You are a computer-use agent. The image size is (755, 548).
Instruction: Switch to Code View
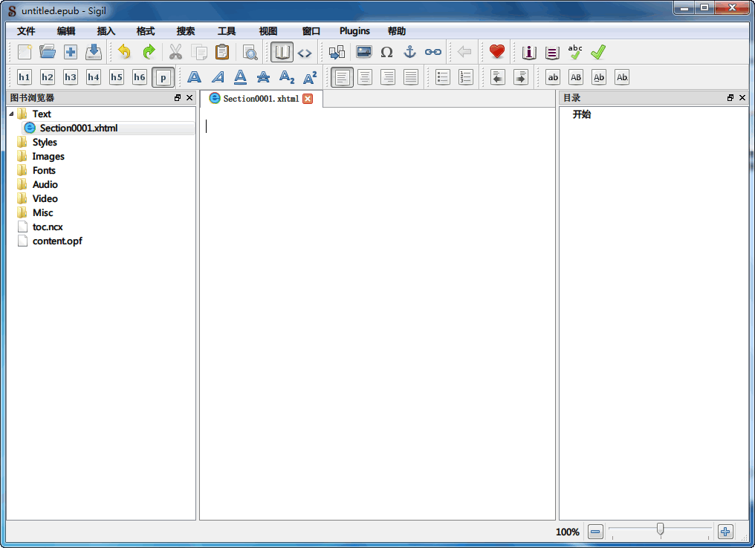coord(305,52)
